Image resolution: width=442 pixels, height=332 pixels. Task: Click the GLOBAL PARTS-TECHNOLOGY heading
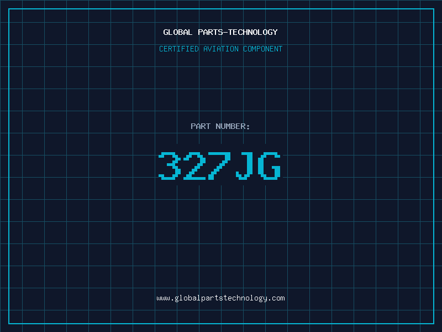pos(220,32)
